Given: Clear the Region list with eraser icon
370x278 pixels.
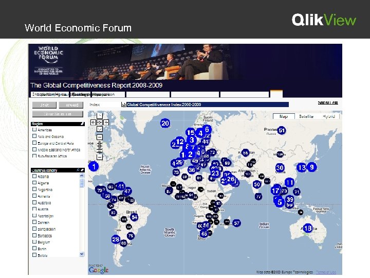Looking at the screenshot, I should [82, 124].
